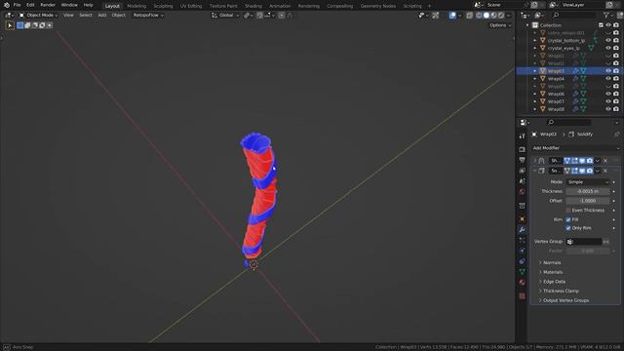Image resolution: width=624 pixels, height=351 pixels.
Task: Open the Window menu
Action: (x=69, y=5)
